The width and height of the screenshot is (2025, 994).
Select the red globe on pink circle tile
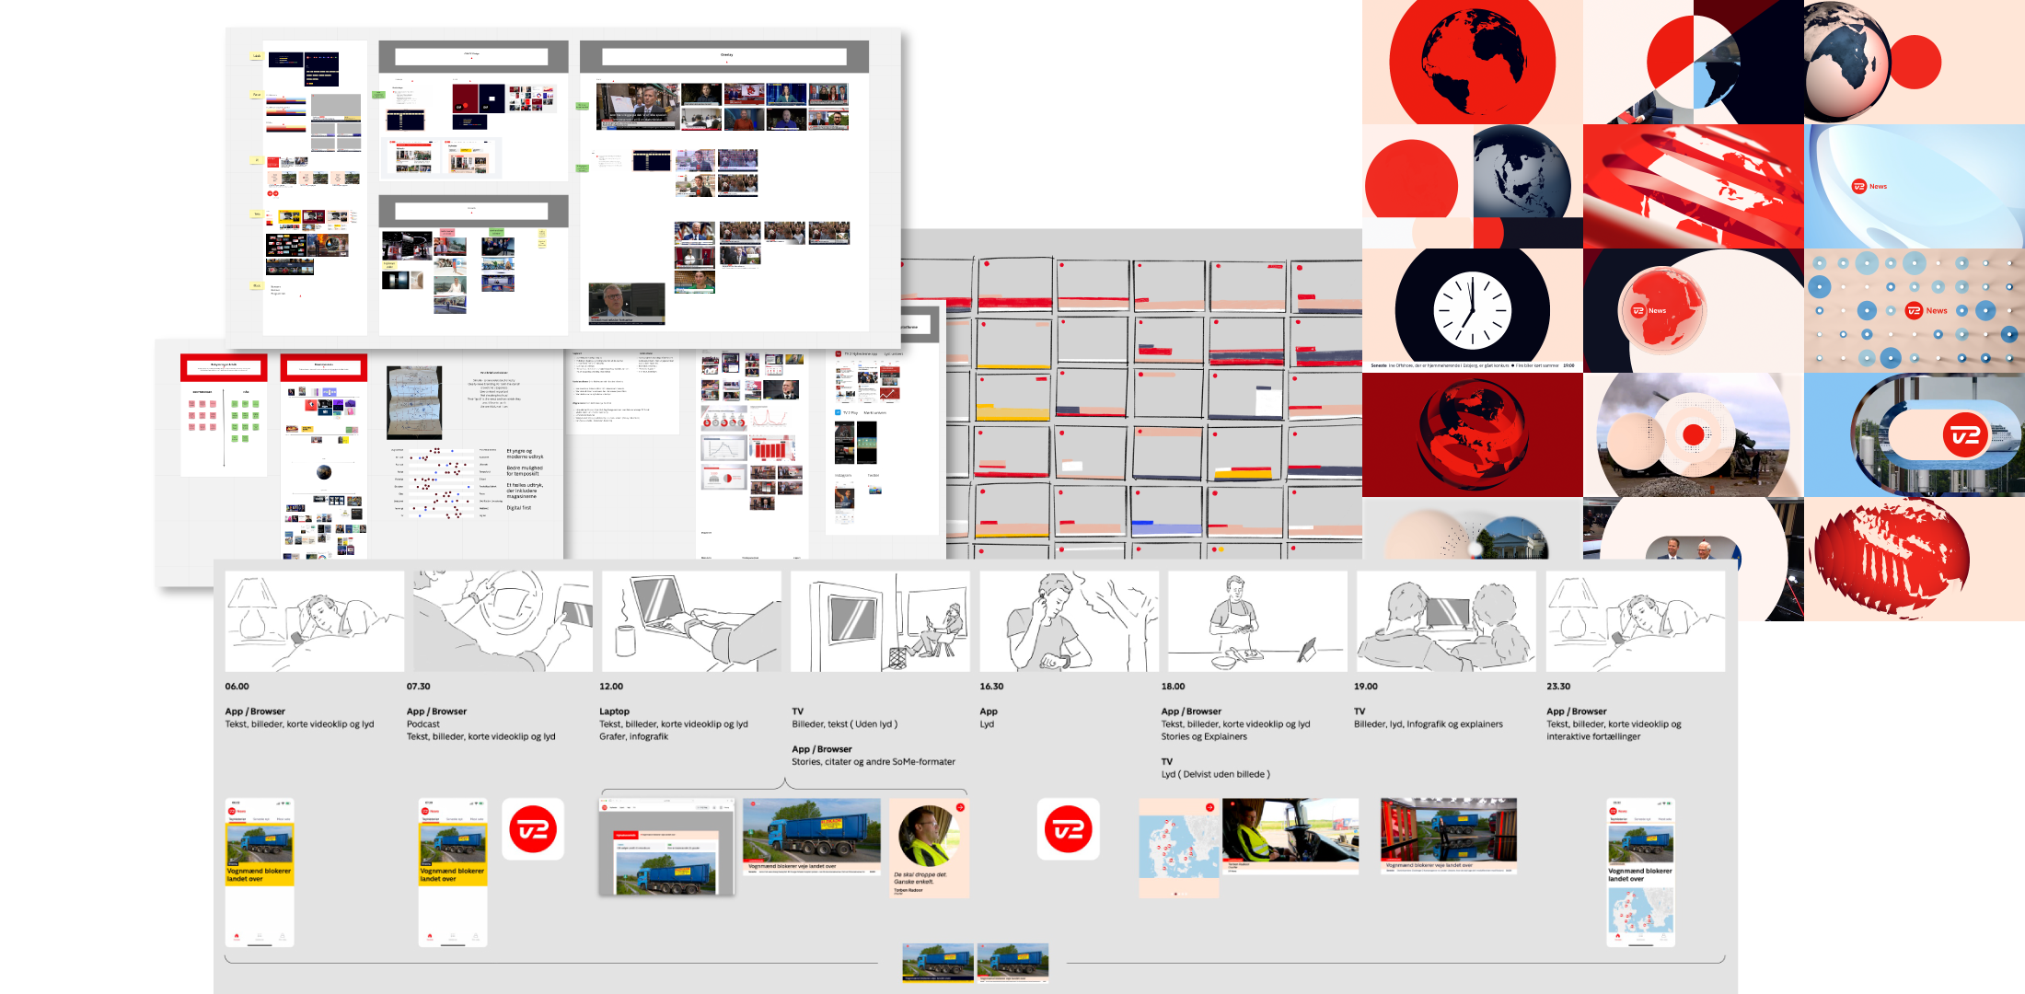(x=1473, y=62)
